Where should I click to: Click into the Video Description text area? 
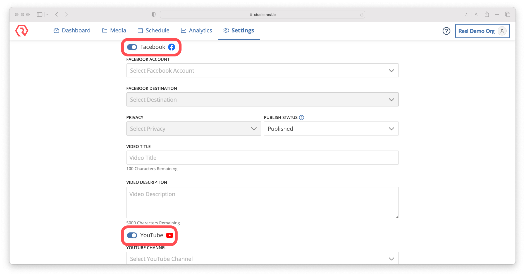tap(262, 203)
